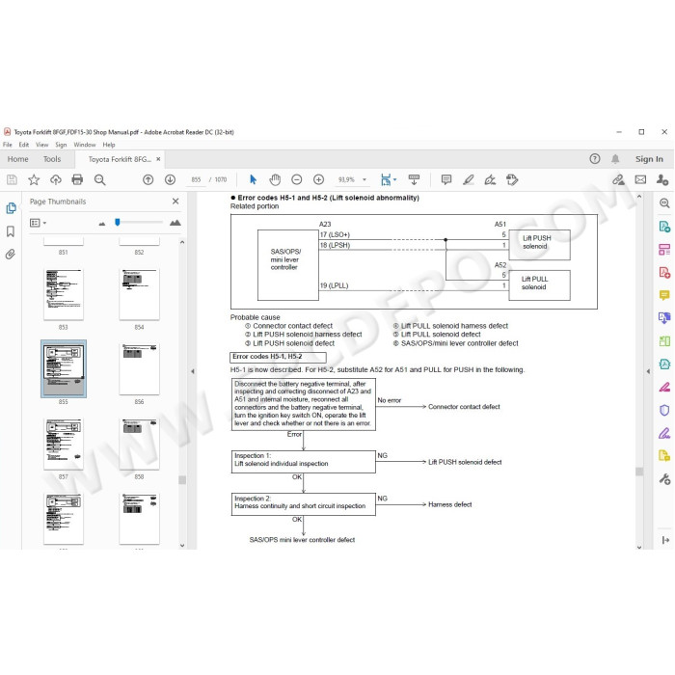675x675 pixels.
Task: Open the Window menu
Action: point(85,145)
